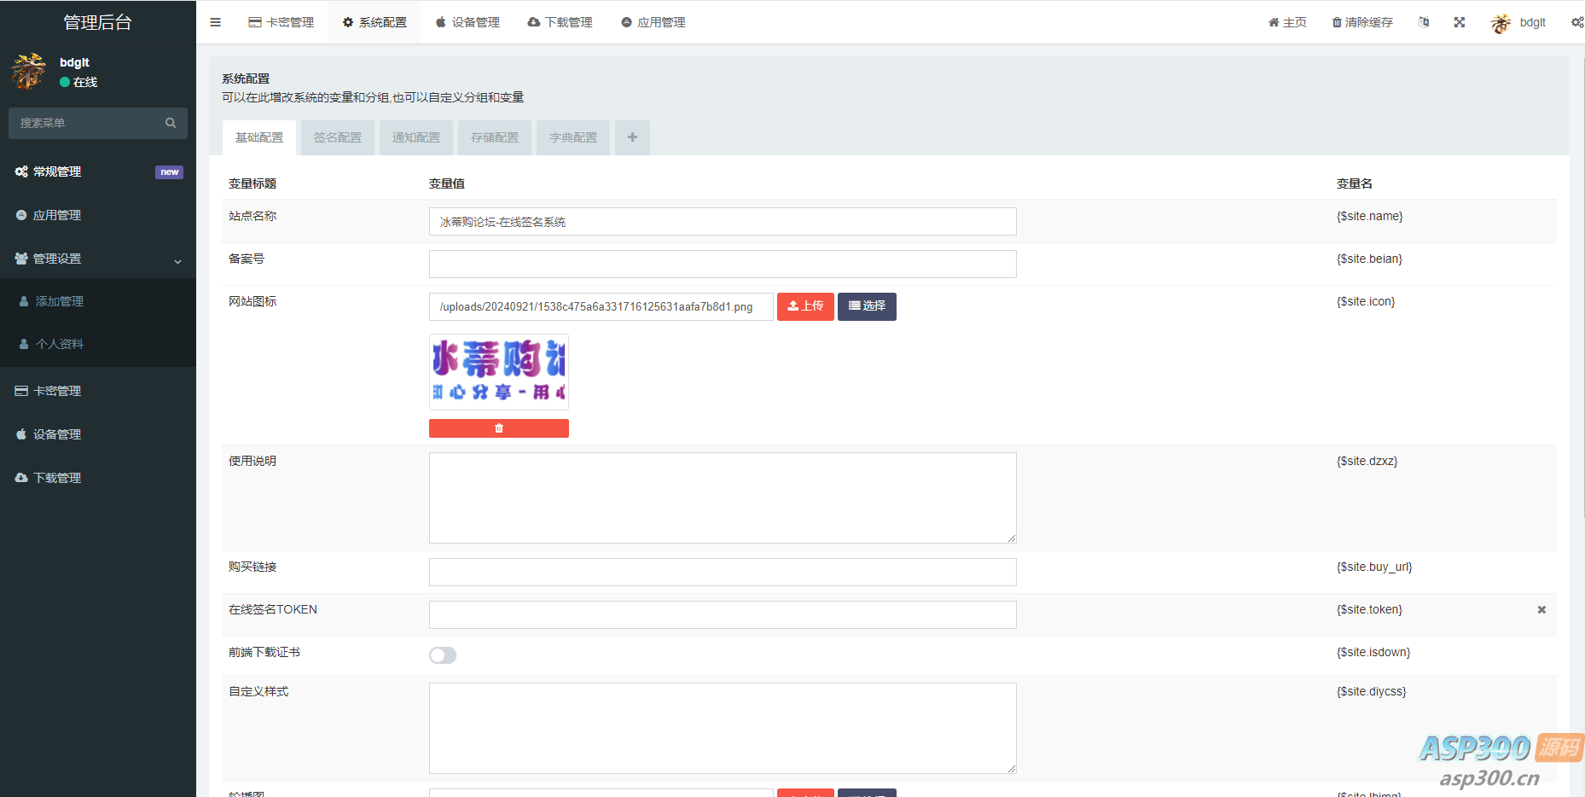Open 设备管理 in the top navigation

467,22
